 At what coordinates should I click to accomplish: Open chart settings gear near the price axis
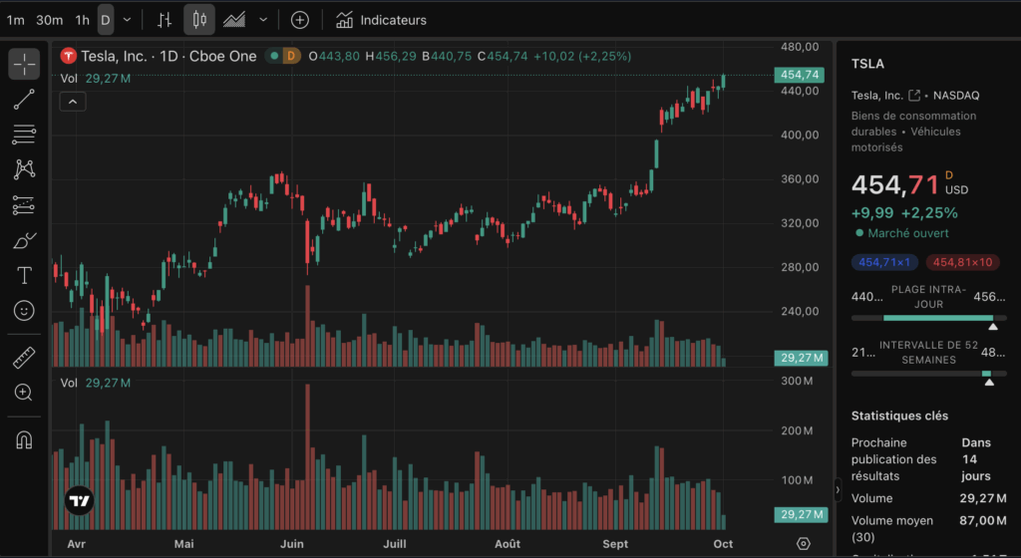(x=804, y=544)
